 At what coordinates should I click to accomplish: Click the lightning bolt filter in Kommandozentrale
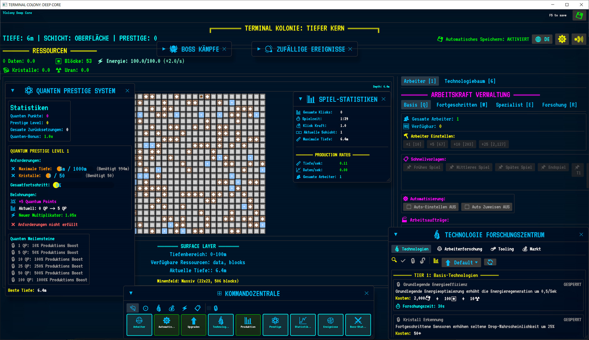pos(185,308)
